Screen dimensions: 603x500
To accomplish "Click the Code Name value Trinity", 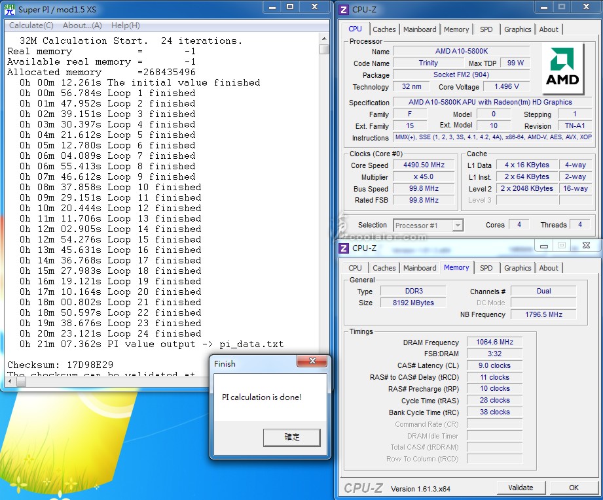I will point(428,63).
